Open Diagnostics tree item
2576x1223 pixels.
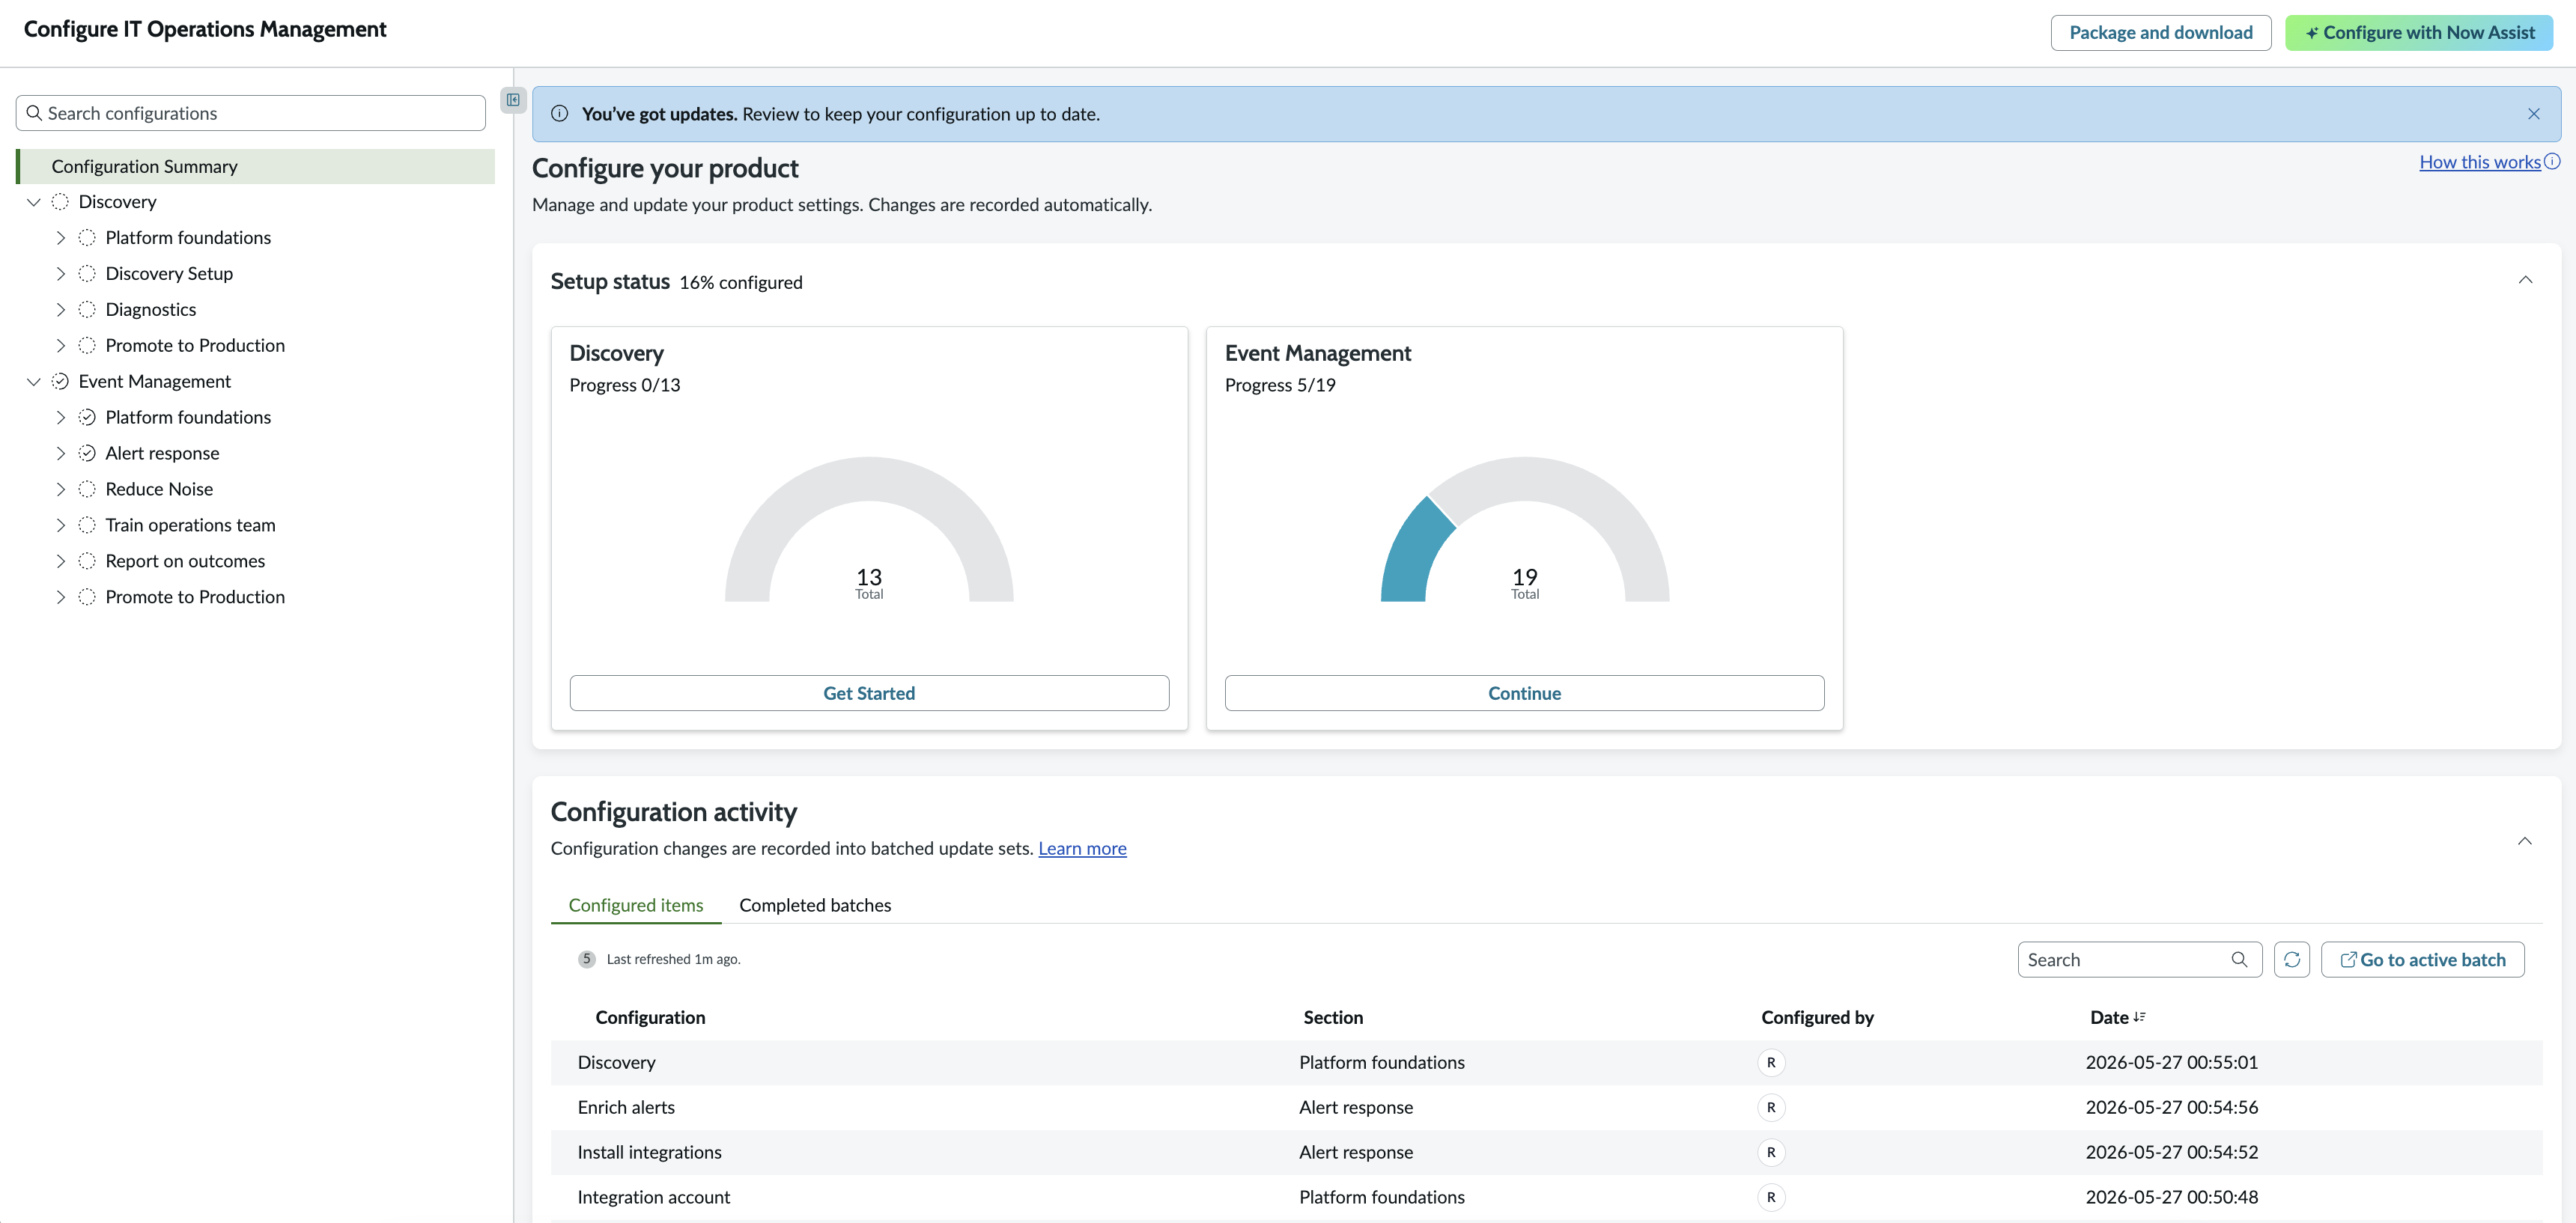(150, 310)
